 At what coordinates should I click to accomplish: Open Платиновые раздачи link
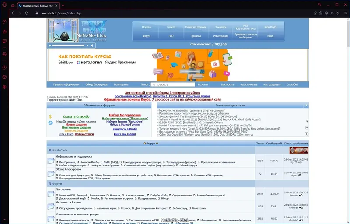click(x=76, y=128)
